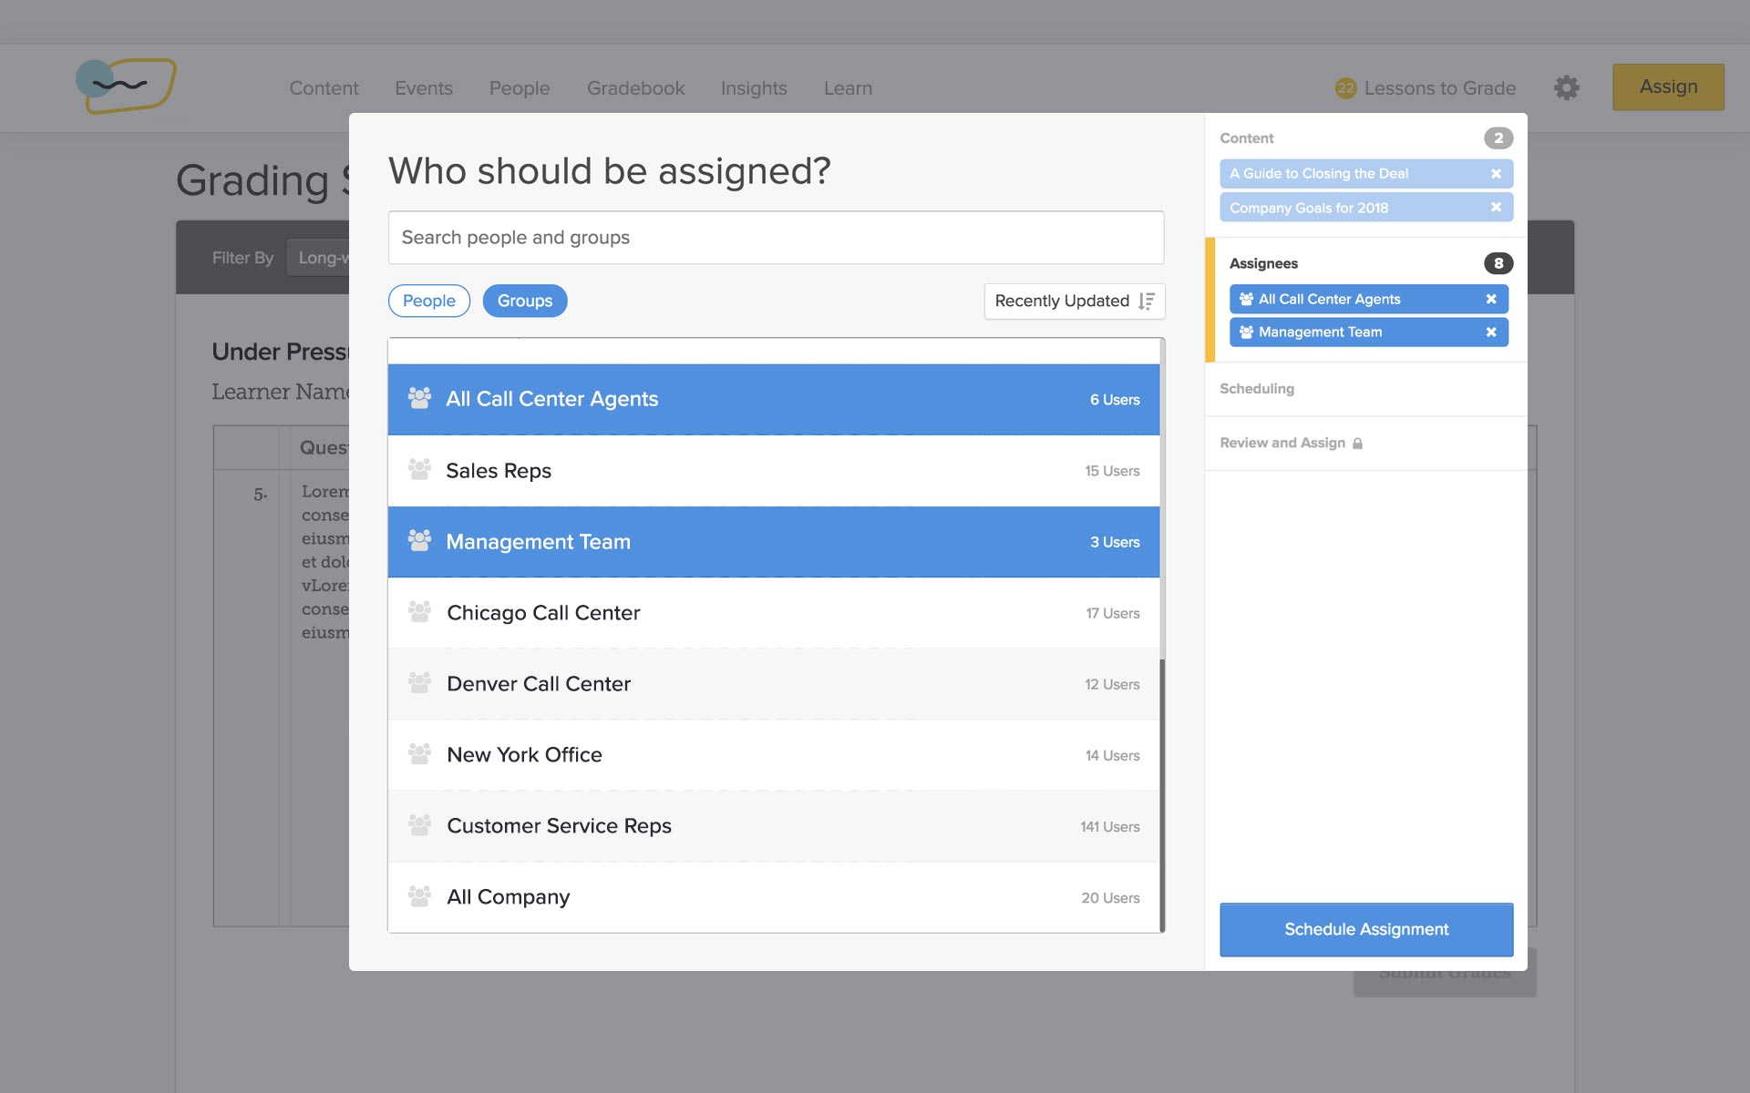Click the lock icon beside Review and Assign

1357,444
